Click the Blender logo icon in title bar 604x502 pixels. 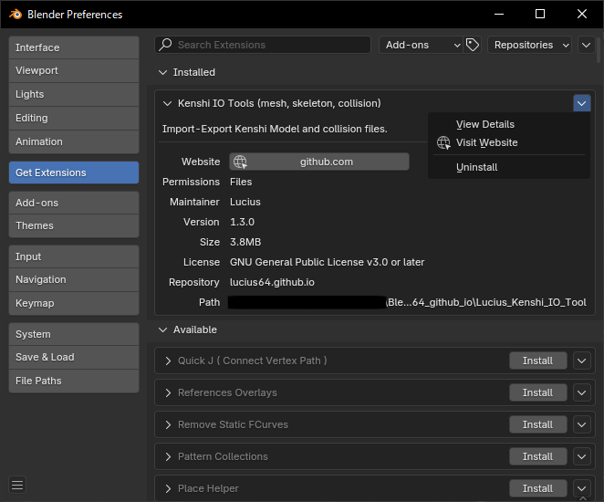tap(16, 15)
